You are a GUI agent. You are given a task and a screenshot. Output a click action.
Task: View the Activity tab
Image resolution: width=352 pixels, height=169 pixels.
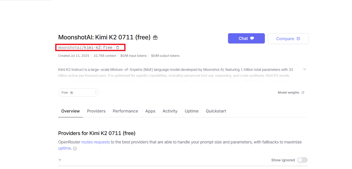pos(170,111)
